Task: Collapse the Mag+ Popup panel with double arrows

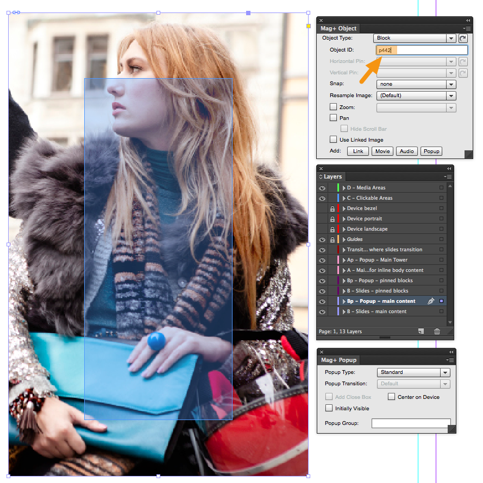Action: coord(451,352)
